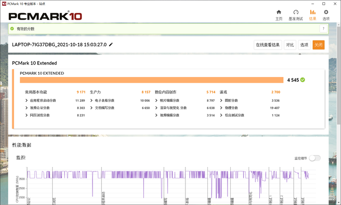Expand the 电子表格分数 row
341x205 pixels.
point(92,100)
